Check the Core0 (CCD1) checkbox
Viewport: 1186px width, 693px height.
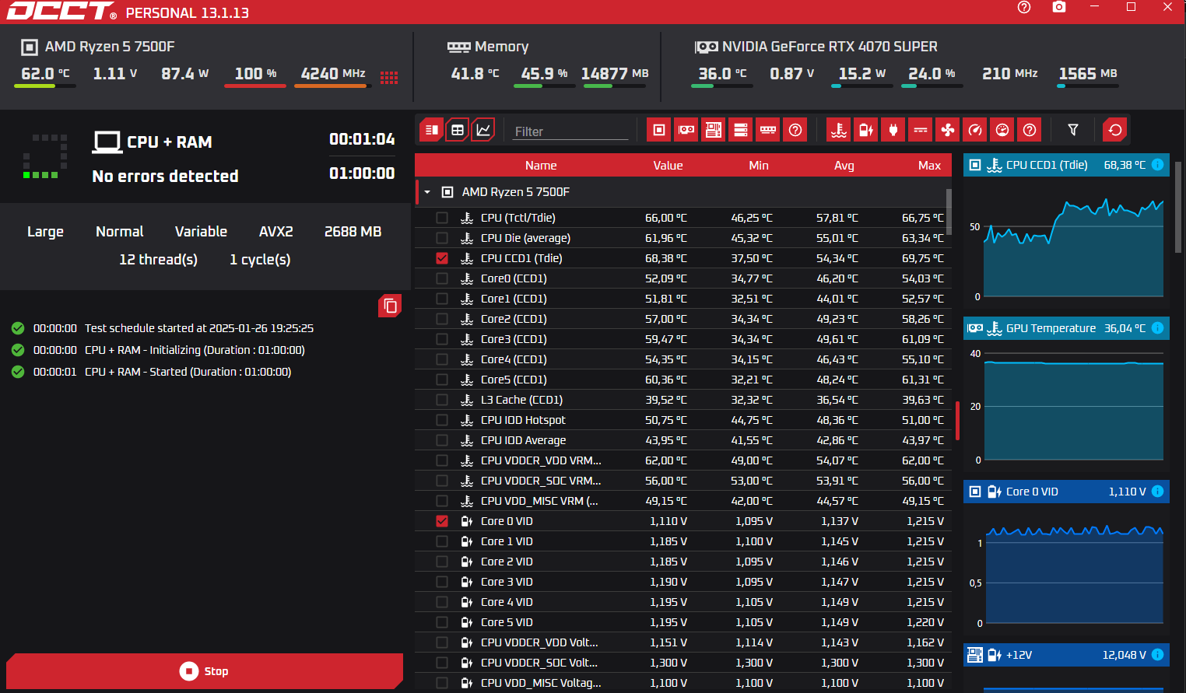coord(442,278)
